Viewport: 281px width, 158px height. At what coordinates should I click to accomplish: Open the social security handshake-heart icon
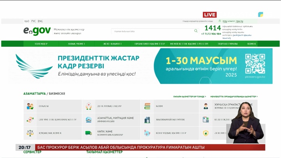coord(30,120)
